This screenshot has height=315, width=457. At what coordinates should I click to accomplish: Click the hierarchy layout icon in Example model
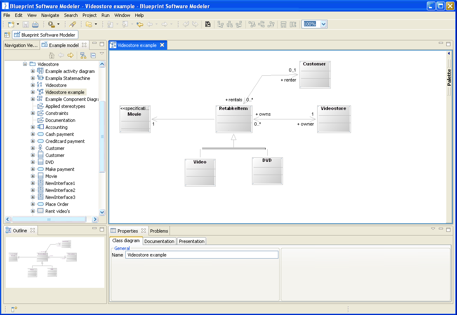(x=83, y=56)
